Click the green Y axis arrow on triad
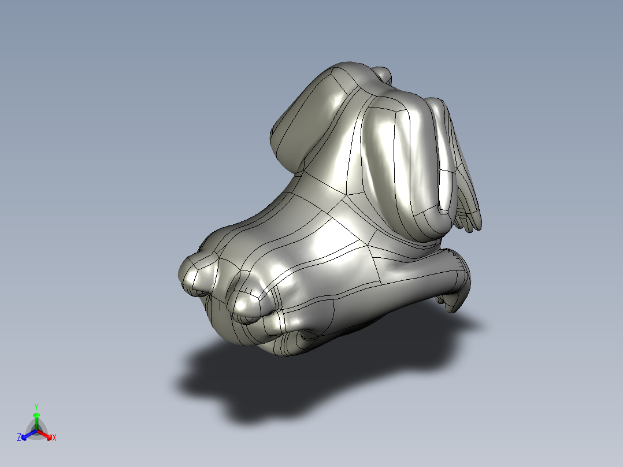The width and height of the screenshot is (623, 467). coord(36,420)
